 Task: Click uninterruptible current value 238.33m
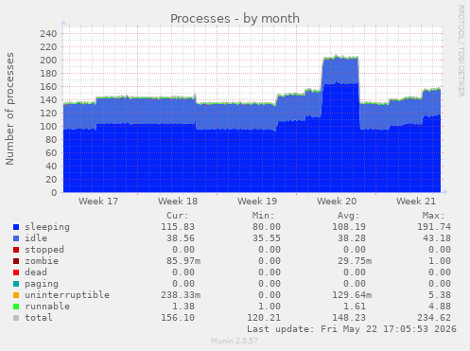pyautogui.click(x=181, y=295)
